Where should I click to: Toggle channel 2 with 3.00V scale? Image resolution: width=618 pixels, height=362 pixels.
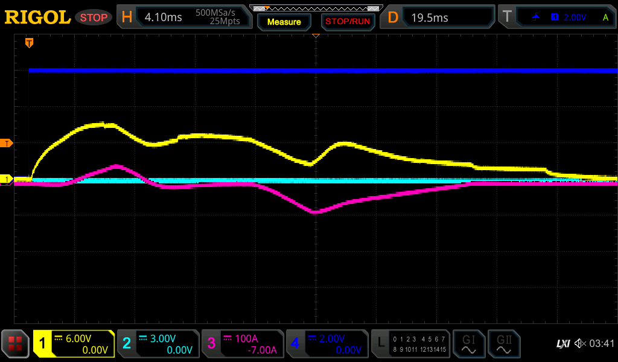pos(158,344)
